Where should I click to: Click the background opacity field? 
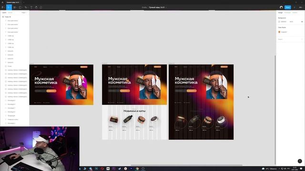(x=291, y=22)
